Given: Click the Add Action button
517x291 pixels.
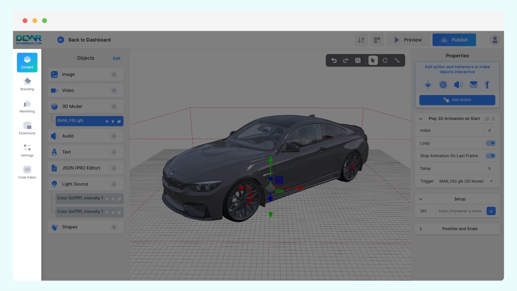Looking at the screenshot, I should pos(457,100).
